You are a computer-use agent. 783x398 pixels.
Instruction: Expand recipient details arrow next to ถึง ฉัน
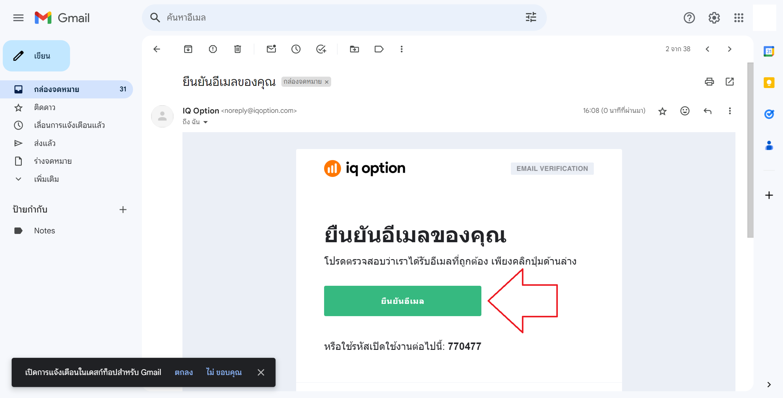(x=206, y=122)
